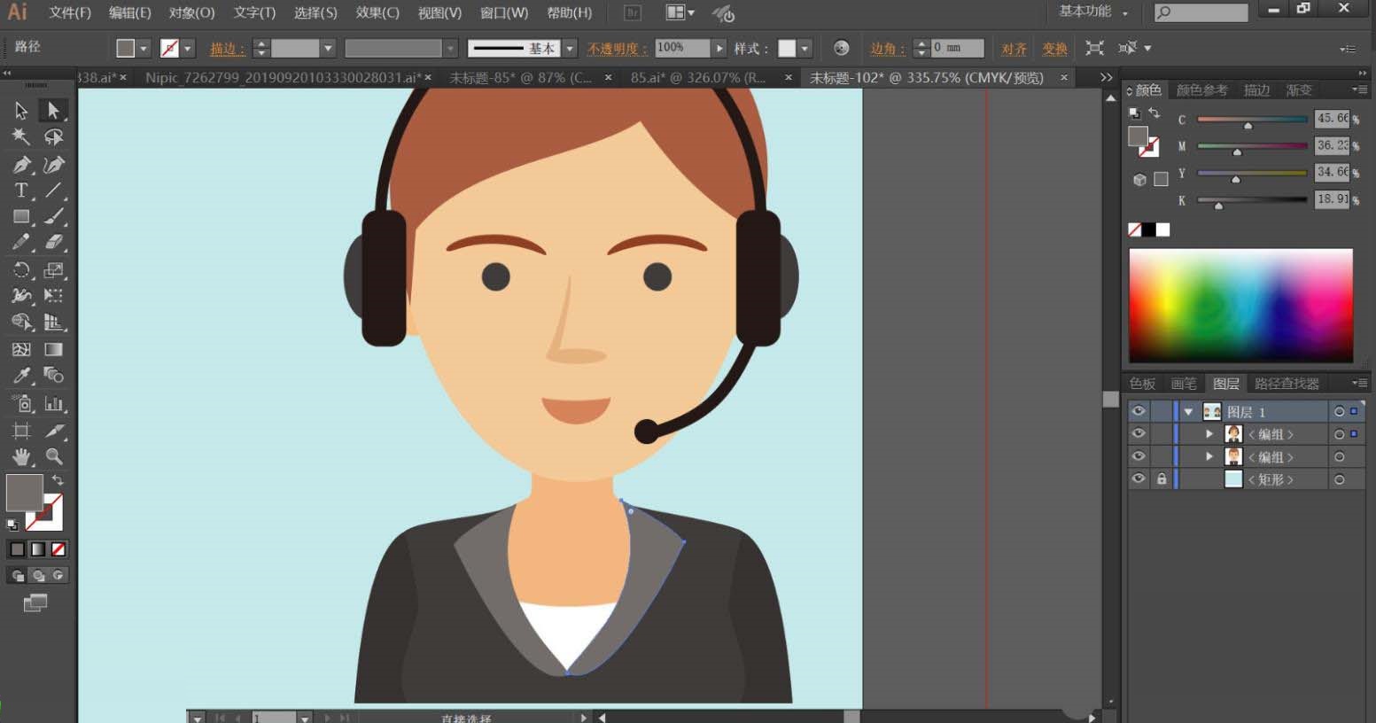Collapse the 图层 1 layer tree
The height and width of the screenshot is (723, 1376).
(x=1189, y=412)
